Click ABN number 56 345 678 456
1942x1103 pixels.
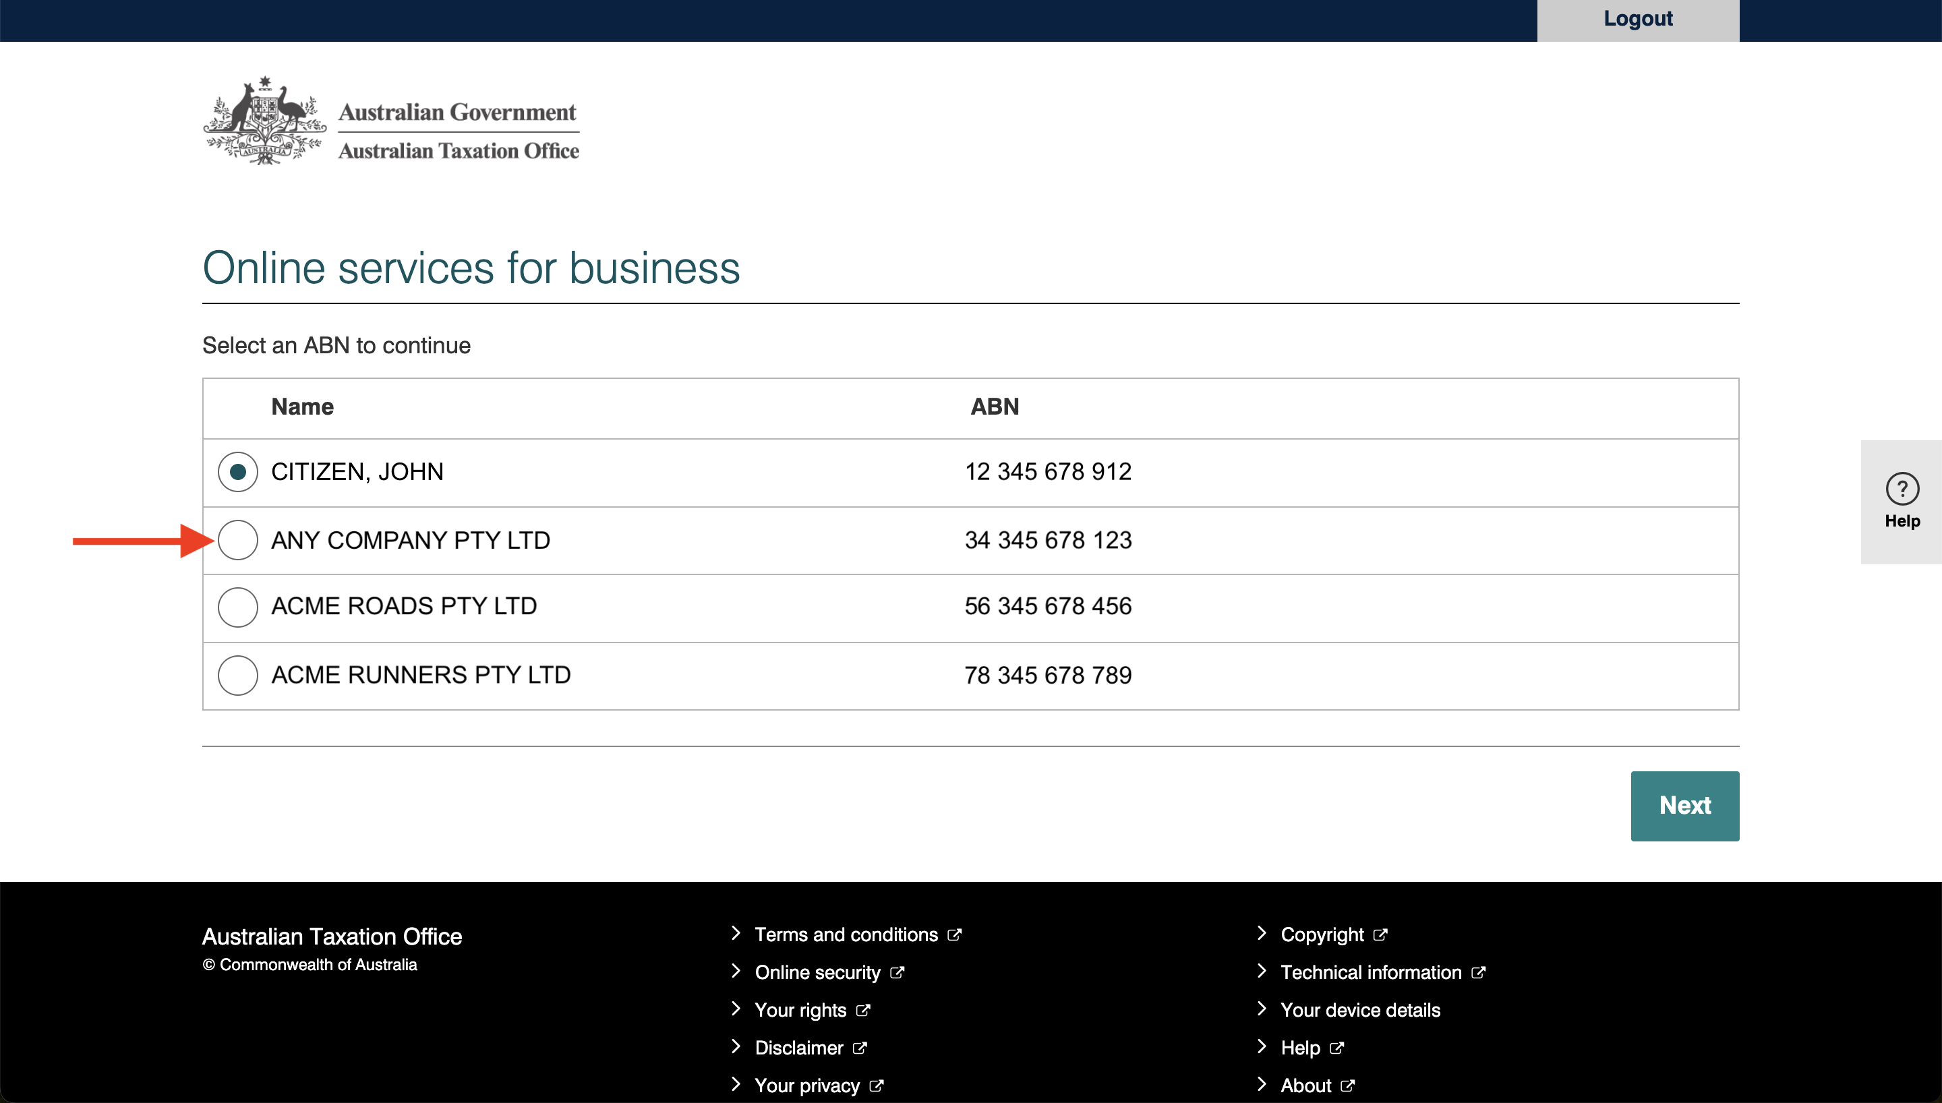1047,606
